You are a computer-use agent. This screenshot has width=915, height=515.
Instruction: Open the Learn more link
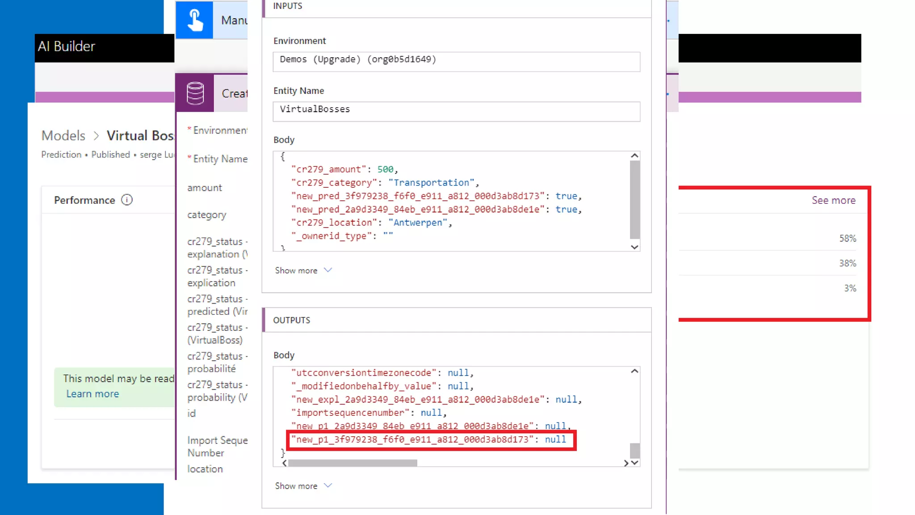click(92, 394)
